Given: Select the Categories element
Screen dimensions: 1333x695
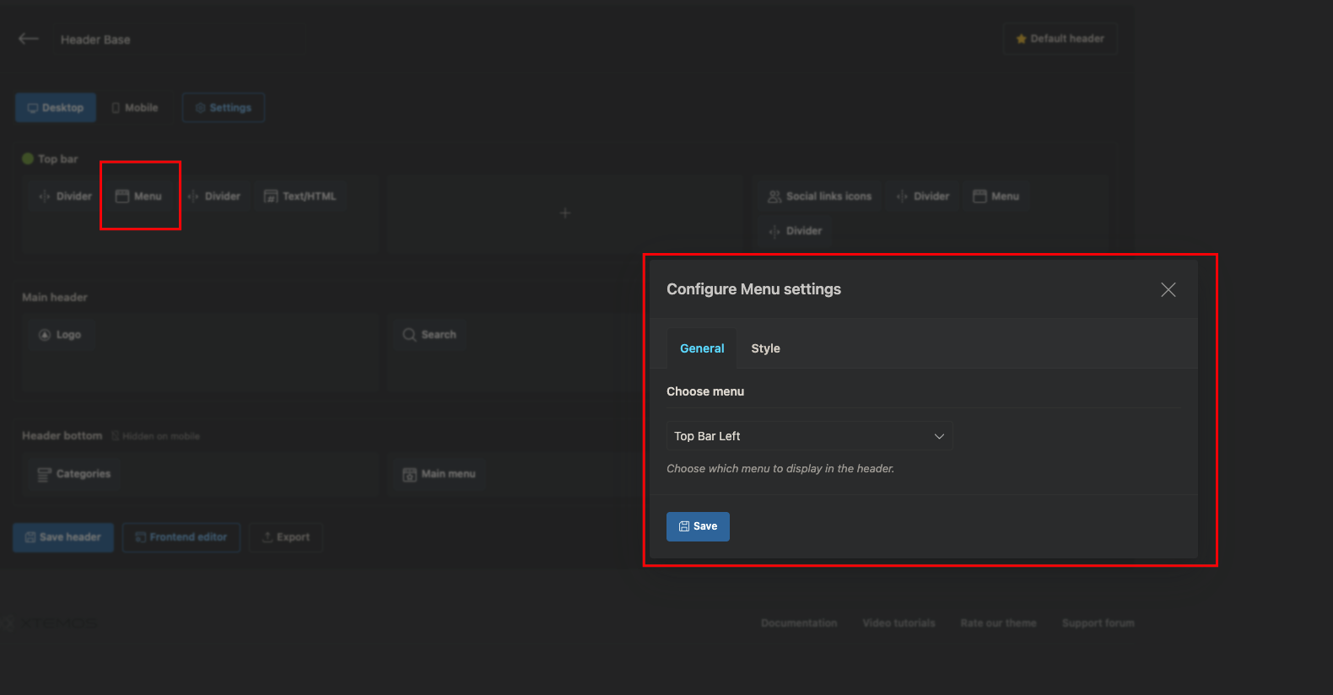Looking at the screenshot, I should pos(74,474).
